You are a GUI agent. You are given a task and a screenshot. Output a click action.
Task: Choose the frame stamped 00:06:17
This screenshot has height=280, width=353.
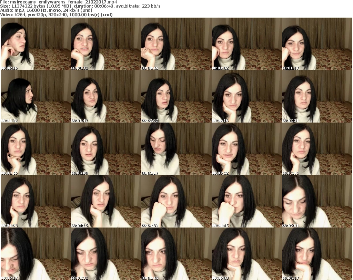coord(317,254)
